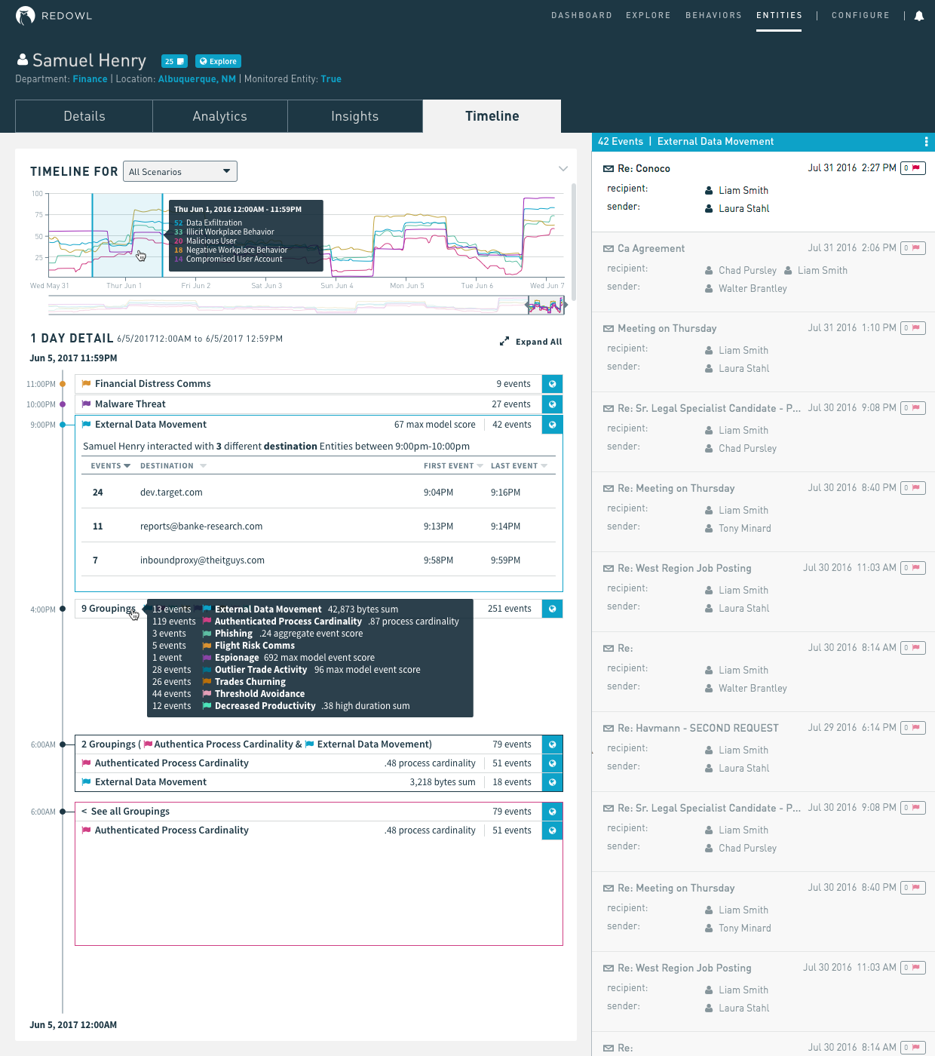
Task: Click the globe icon on Malware Threat row
Action: 552,404
